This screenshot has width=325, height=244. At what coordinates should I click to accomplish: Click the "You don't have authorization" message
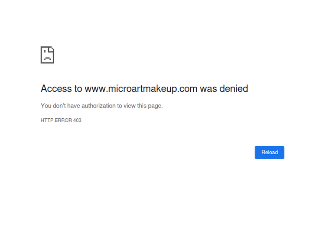point(101,106)
